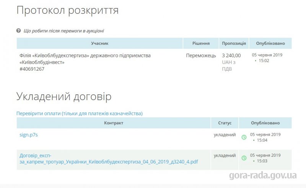Viewport: 306px width, 188px height.
Task: Click the 'Рішення' column header
Action: tap(201, 43)
